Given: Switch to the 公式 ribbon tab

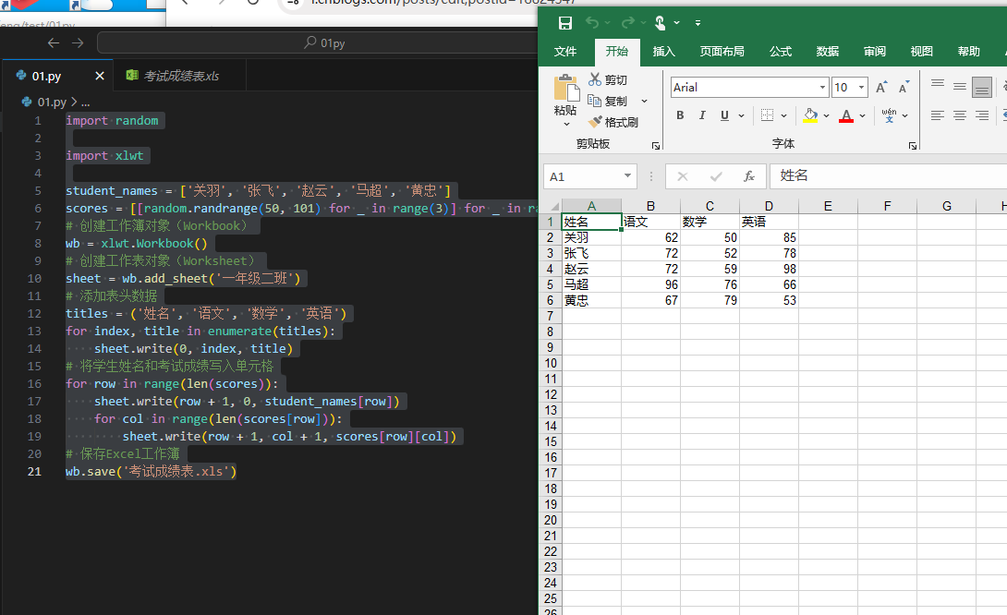Looking at the screenshot, I should tap(781, 52).
